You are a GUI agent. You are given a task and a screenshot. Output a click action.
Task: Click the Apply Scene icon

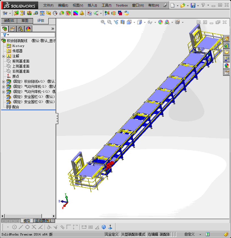[x=167, y=22]
